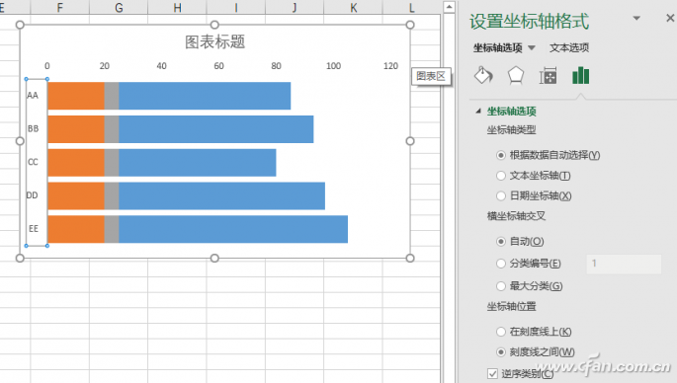Switch to the 文本选项 tab

coord(569,47)
